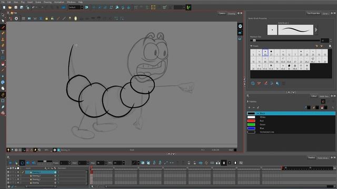Click the Open folder icon in top toolbar
Screen dimensions: 337x189
coord(10,7)
